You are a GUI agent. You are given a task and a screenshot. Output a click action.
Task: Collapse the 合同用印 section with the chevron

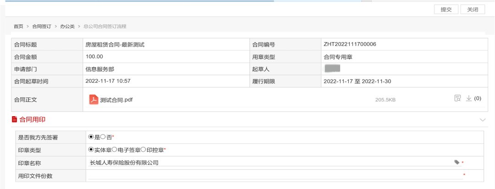[482, 120]
